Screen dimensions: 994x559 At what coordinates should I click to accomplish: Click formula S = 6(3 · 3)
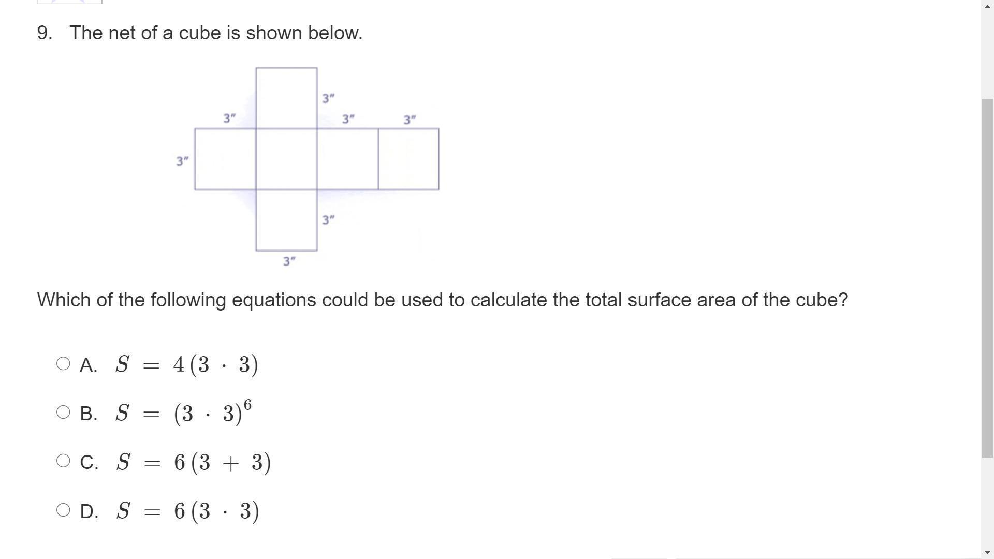point(187,511)
